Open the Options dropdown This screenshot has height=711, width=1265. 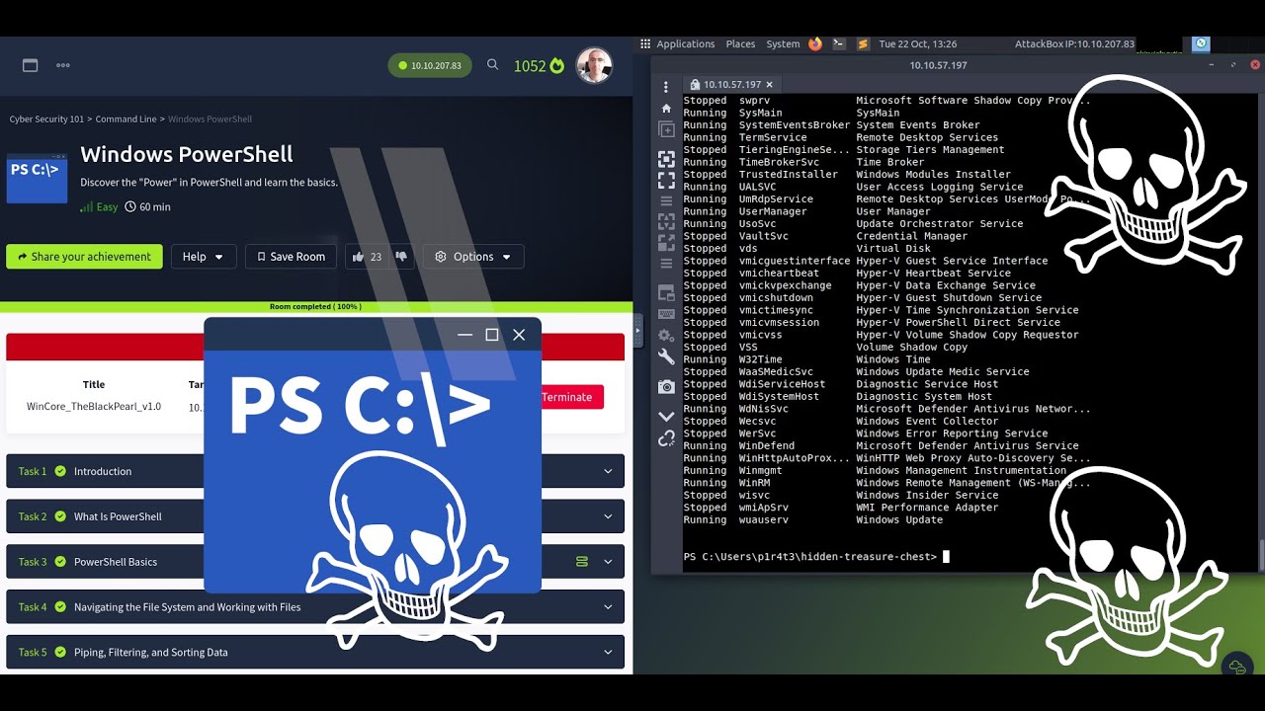(472, 256)
